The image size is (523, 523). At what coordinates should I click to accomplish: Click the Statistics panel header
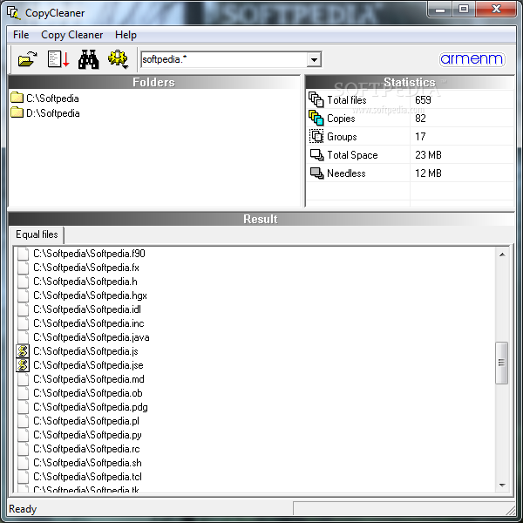(410, 82)
